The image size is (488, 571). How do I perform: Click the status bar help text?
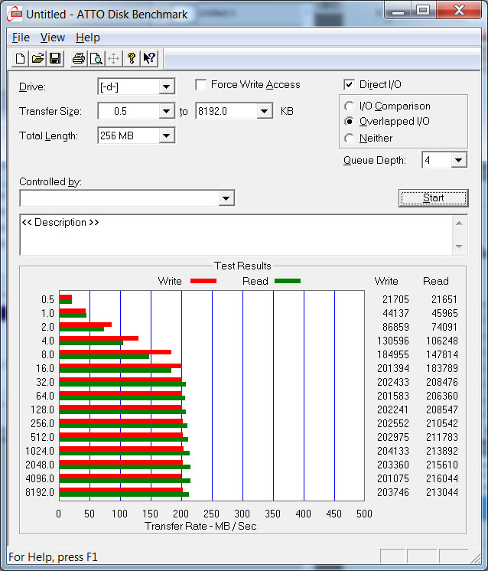53,557
